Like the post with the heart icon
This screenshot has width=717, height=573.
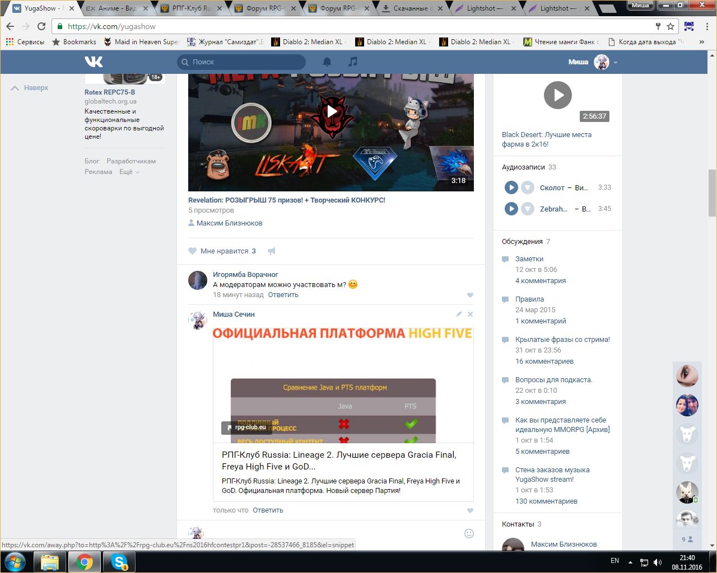[193, 251]
